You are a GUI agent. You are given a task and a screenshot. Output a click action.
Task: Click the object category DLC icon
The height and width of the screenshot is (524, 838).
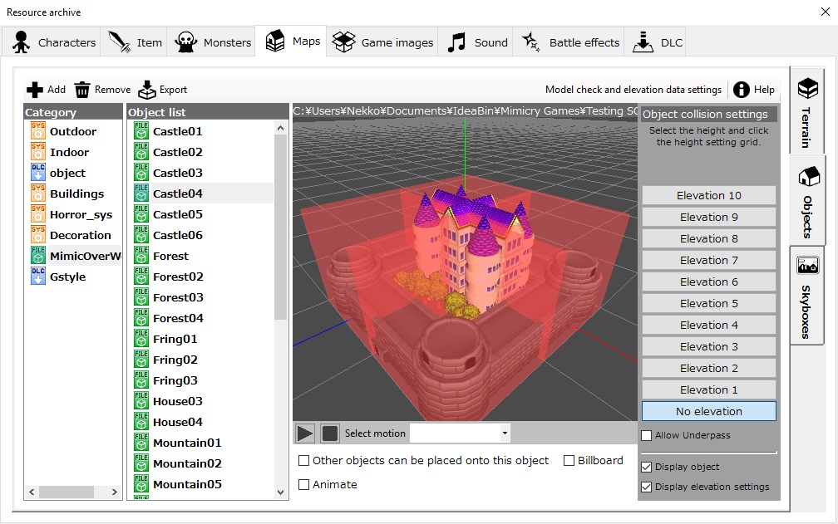[38, 173]
